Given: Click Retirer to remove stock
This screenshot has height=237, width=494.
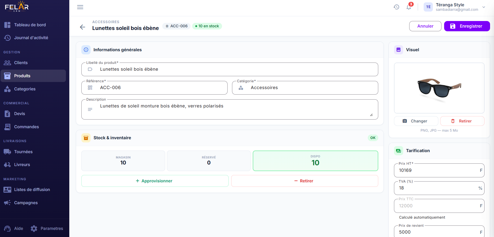Looking at the screenshot, I should click(x=304, y=181).
